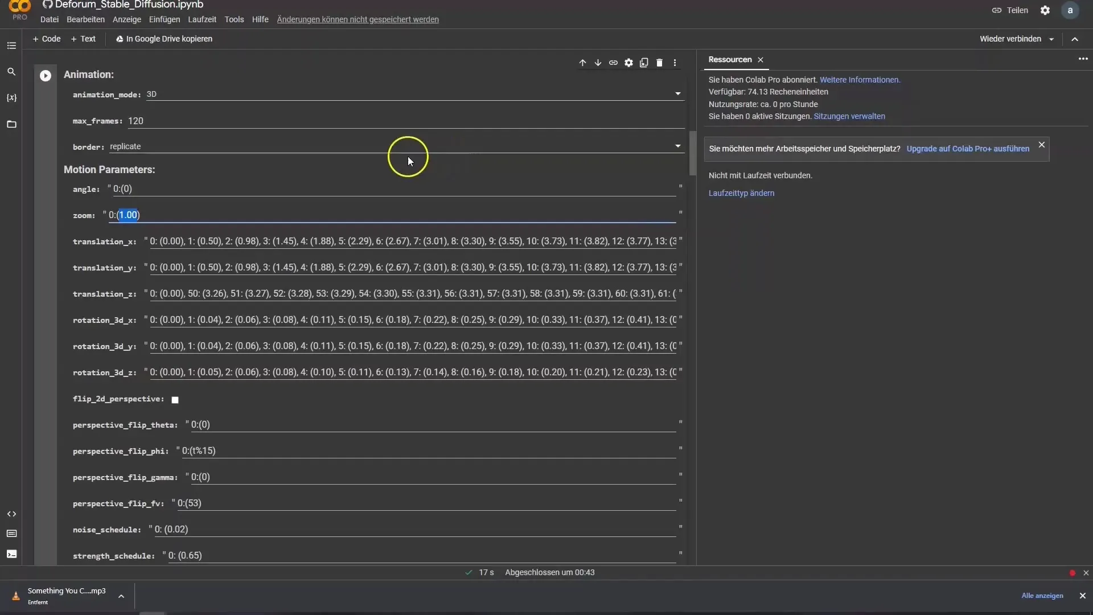Add a new Text cell

[x=83, y=39]
